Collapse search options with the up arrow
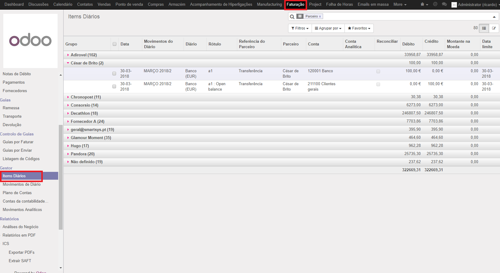500x273 pixels. [494, 17]
